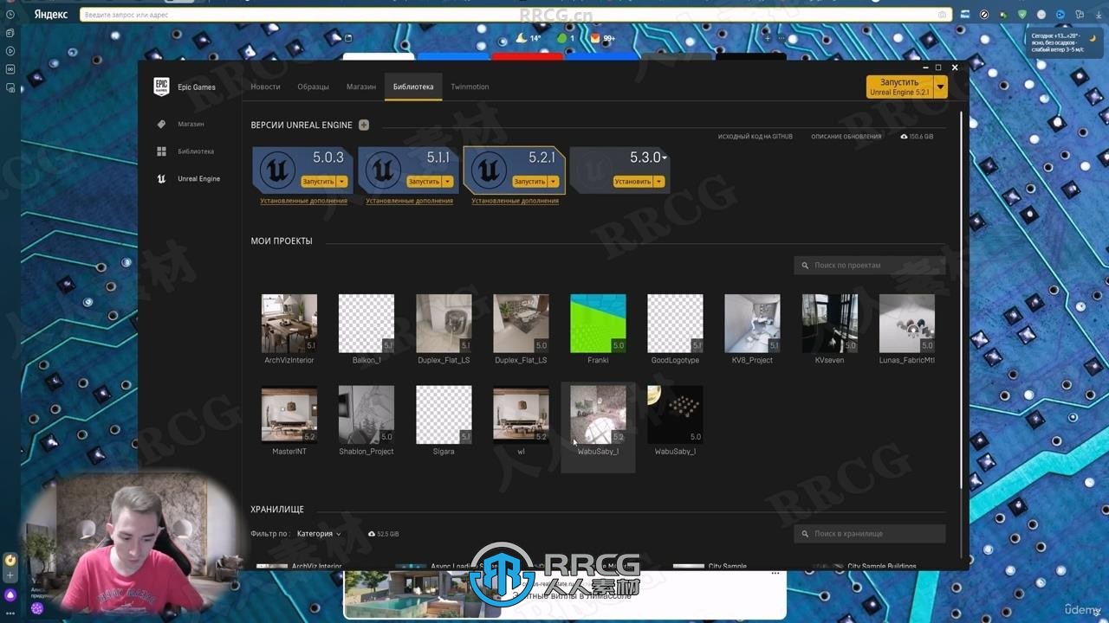
Task: Open options arrow beside Установить button
Action: 659,182
